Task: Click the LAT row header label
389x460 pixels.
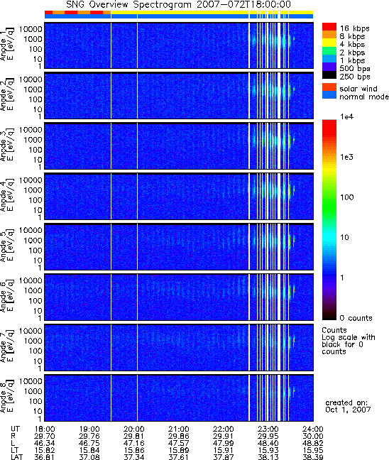Action: tap(16, 457)
